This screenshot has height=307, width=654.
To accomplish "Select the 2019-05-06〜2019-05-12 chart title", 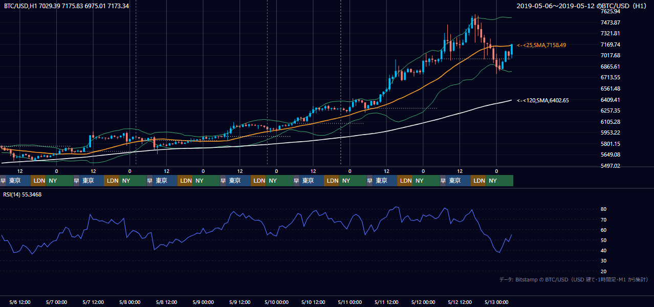I will [x=582, y=6].
